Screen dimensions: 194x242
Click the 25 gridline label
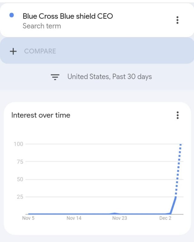click(x=19, y=197)
